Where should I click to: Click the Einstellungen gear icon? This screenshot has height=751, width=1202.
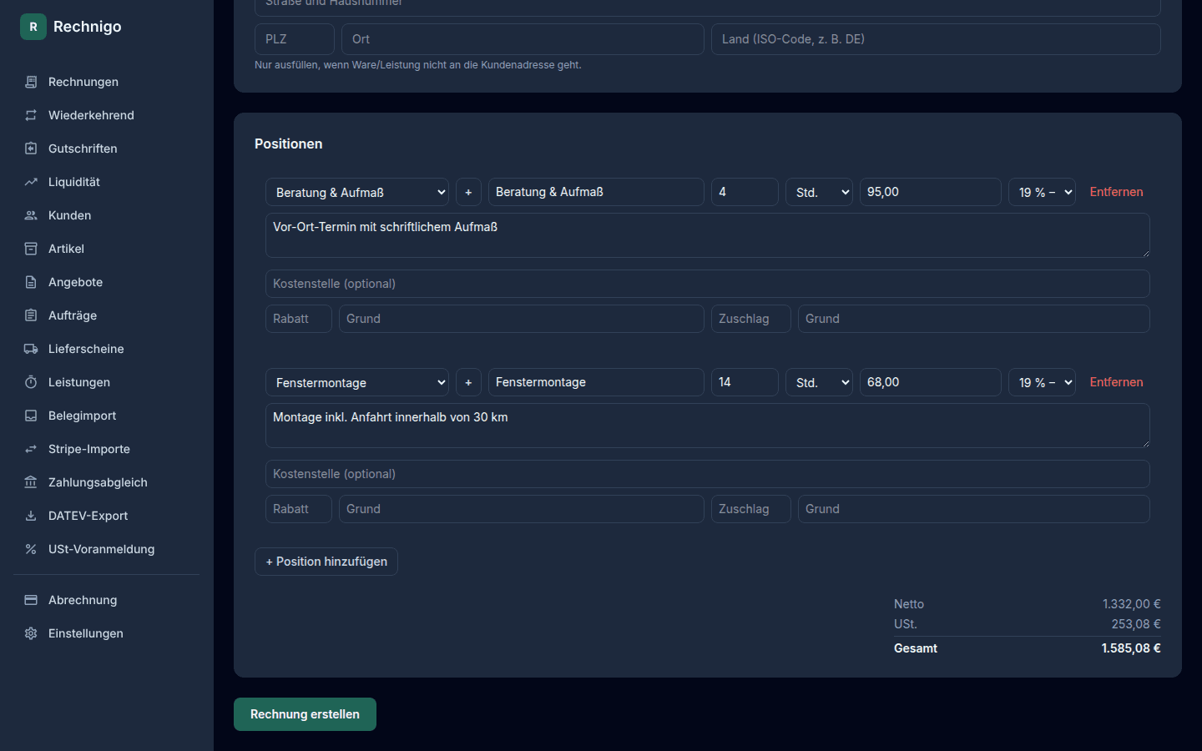[31, 633]
